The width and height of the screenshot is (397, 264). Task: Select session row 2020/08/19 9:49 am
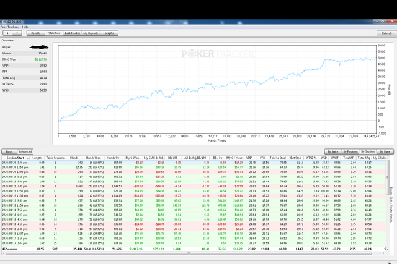[x=194, y=201]
